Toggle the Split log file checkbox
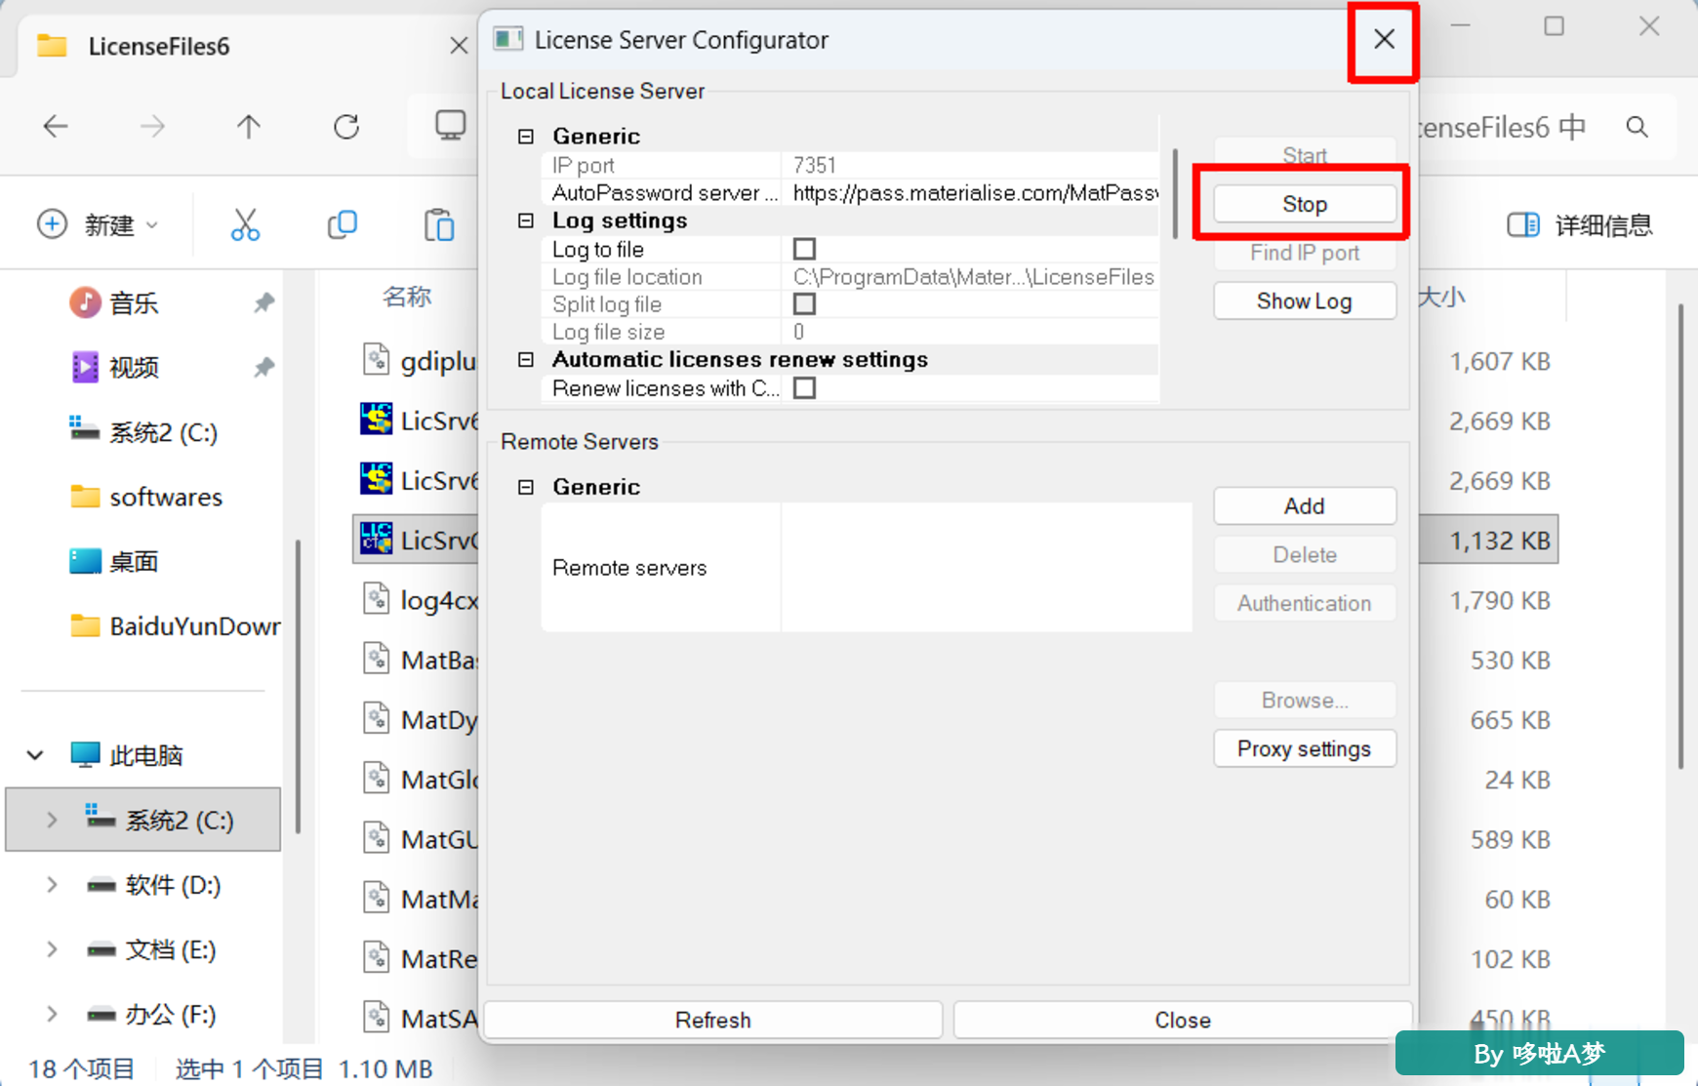Viewport: 1698px width, 1086px height. pos(804,303)
